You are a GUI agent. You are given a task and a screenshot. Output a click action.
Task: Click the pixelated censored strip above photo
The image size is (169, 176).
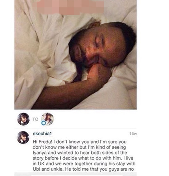click(x=68, y=7)
